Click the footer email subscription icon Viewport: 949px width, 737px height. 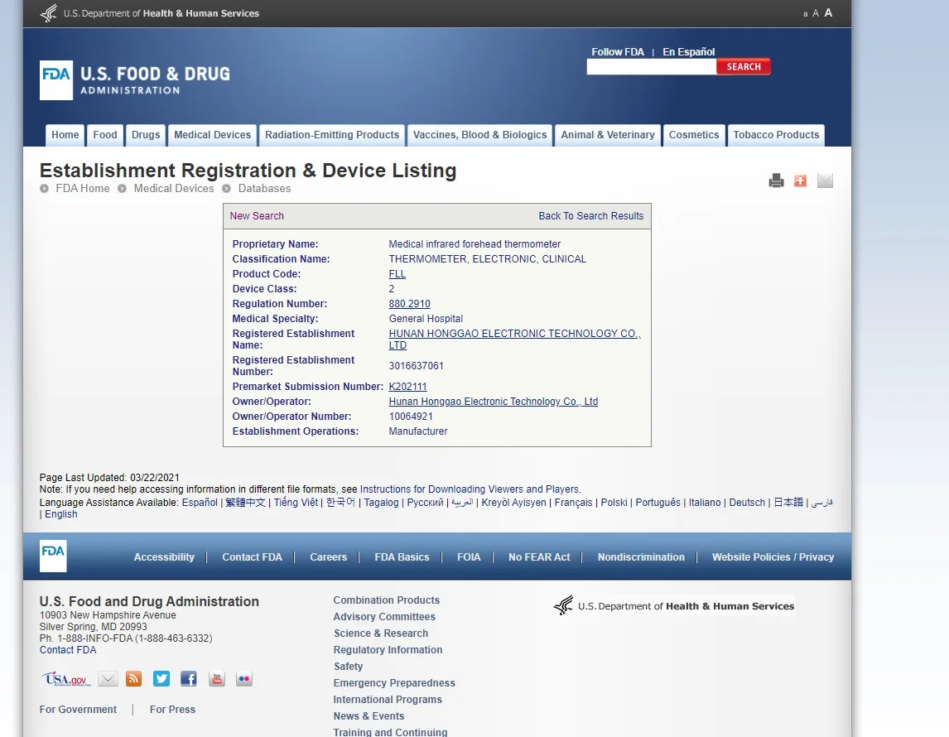[x=108, y=679]
